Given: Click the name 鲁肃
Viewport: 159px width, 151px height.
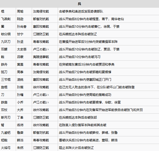Looking at the screenshot, I should pos(20,132).
